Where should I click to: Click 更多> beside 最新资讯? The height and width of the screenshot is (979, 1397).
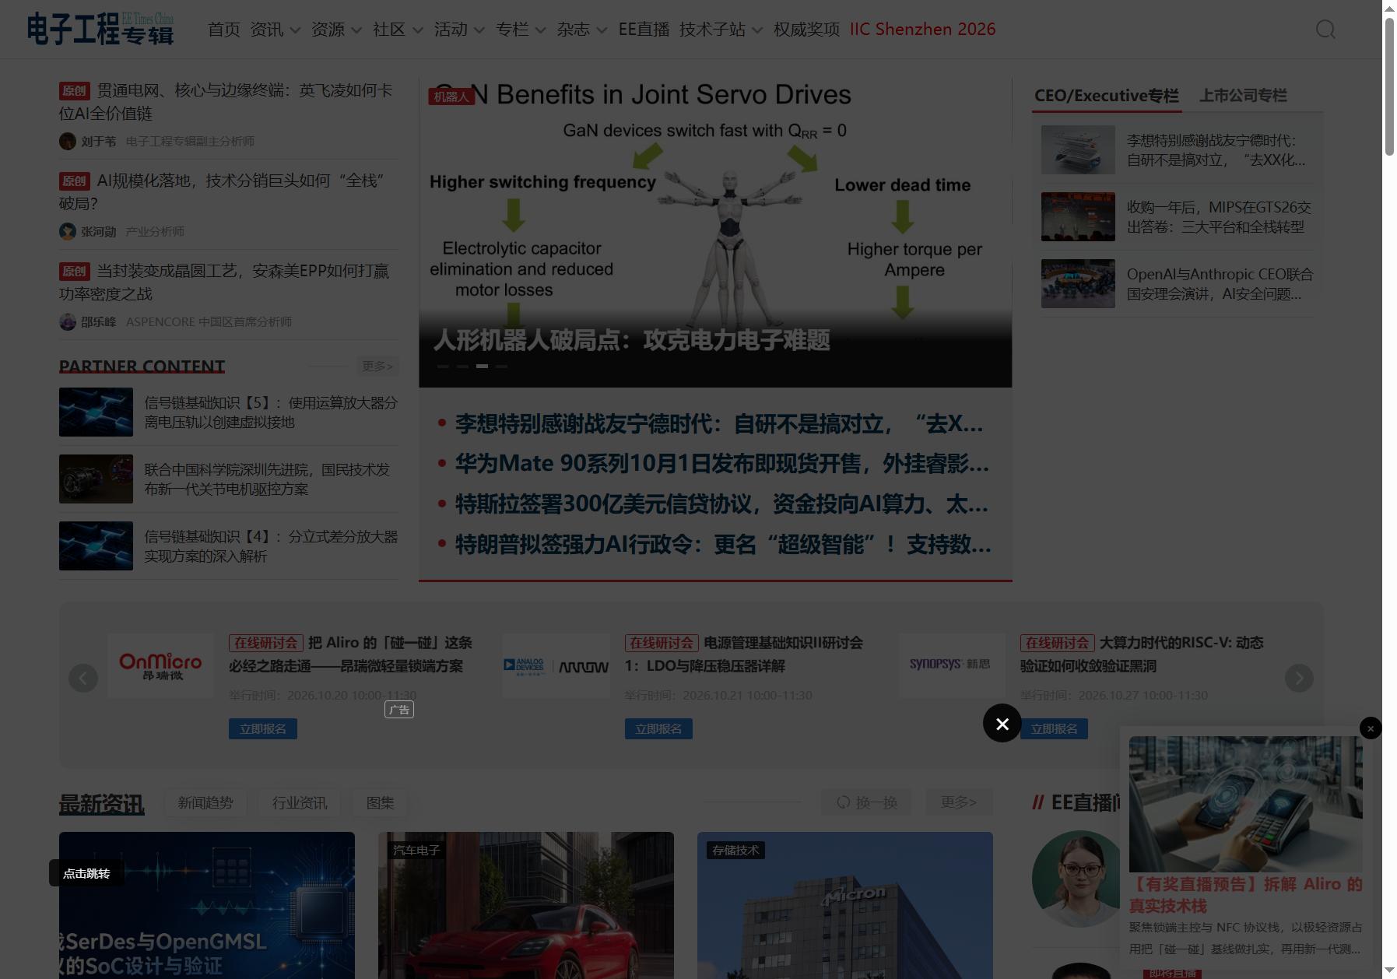959,802
